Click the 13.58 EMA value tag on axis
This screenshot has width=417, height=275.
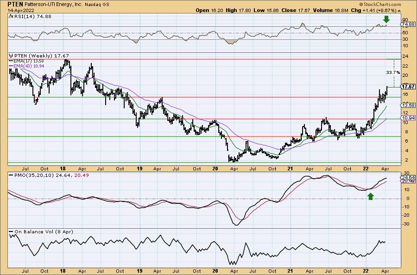[x=408, y=105]
